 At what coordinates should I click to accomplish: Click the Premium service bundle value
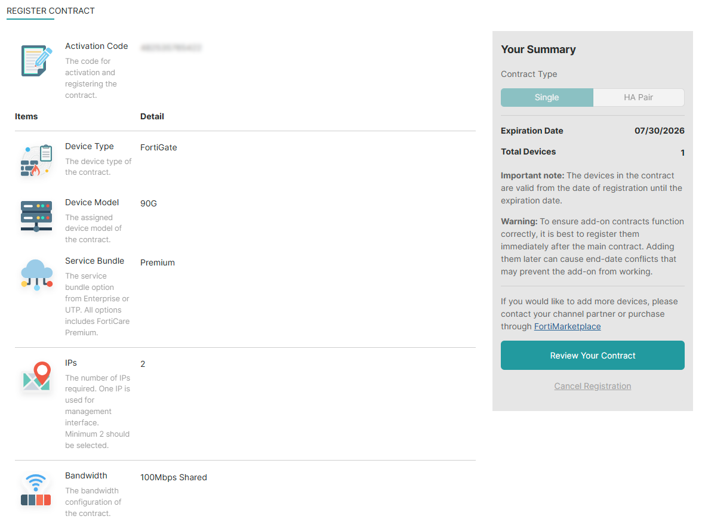tap(157, 262)
